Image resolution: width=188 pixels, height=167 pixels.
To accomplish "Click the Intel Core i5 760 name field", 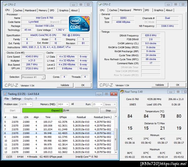I will click(44, 18).
